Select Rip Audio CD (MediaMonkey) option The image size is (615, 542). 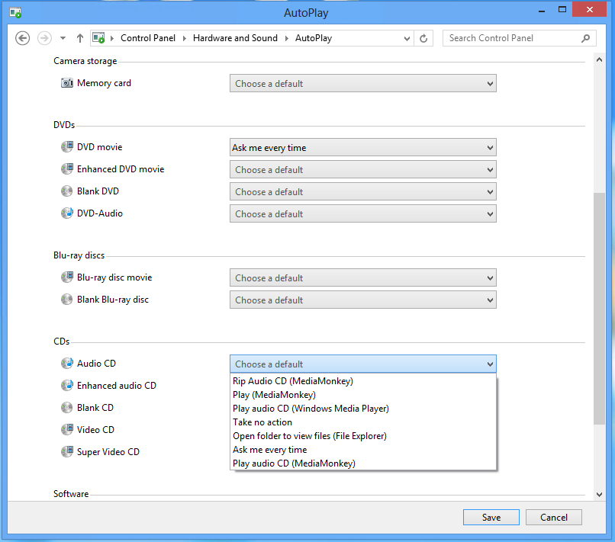point(293,381)
